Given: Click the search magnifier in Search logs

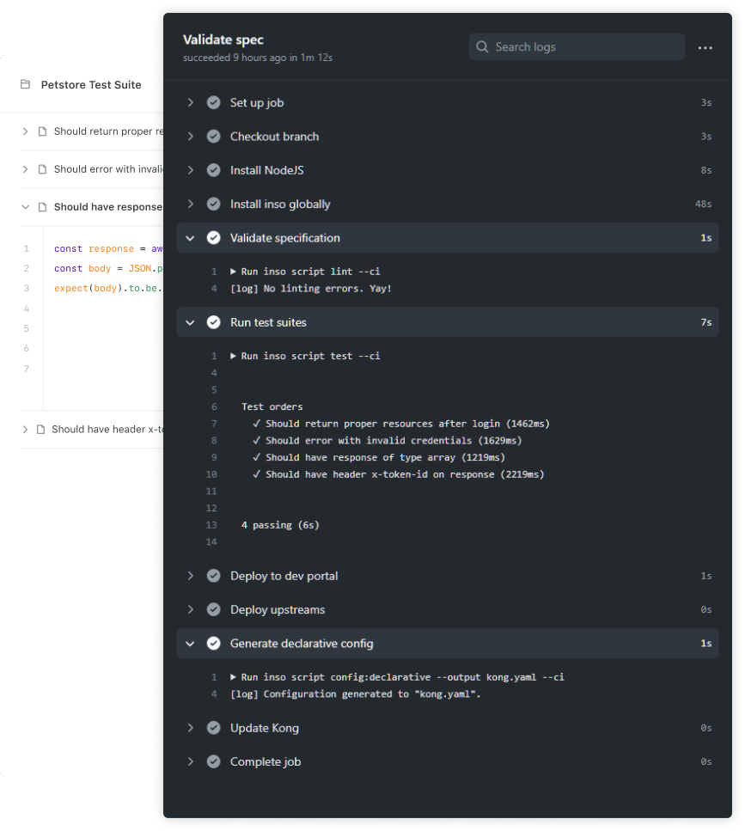Looking at the screenshot, I should 482,47.
